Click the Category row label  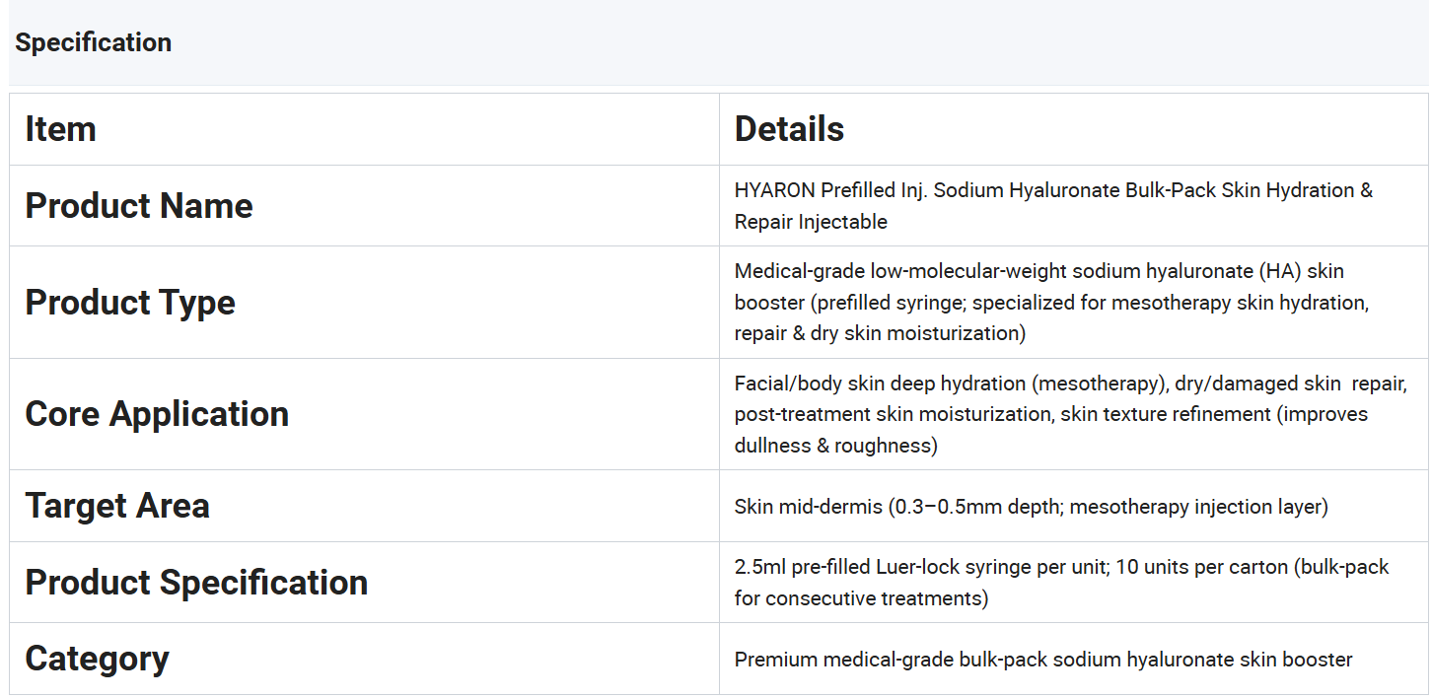tap(97, 659)
